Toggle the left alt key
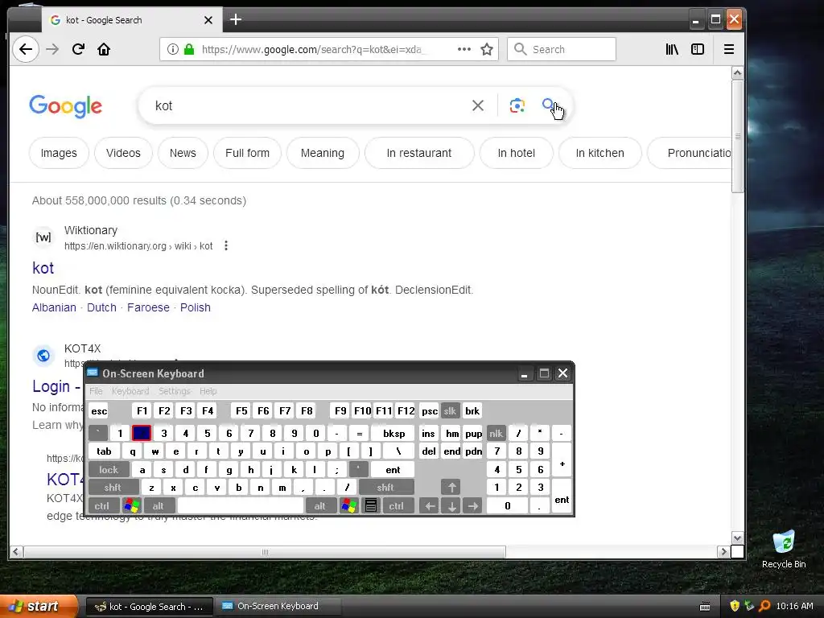The image size is (824, 618). [159, 506]
